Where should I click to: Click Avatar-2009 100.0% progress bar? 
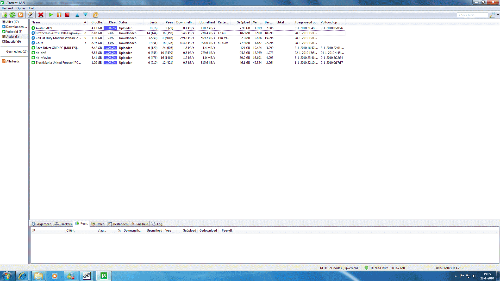(x=110, y=28)
